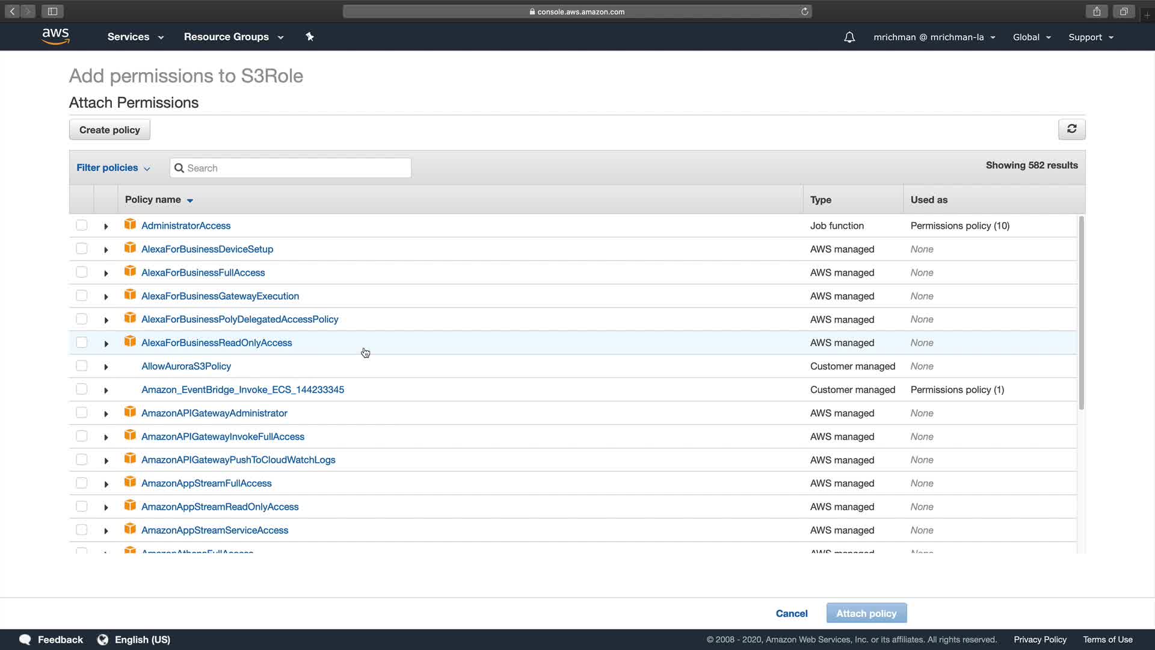1155x650 pixels.
Task: Click the browser share icon
Action: pos(1097,11)
